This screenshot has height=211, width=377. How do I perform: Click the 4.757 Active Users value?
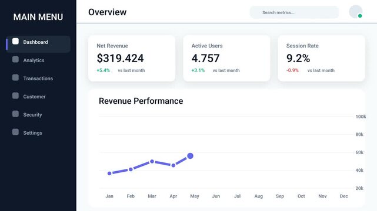click(206, 58)
